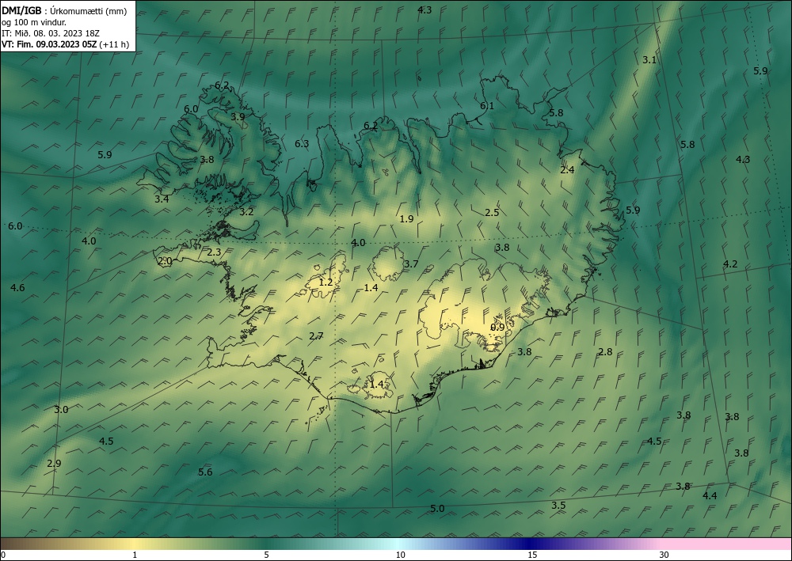
Task: Click the map value 0.9
Action: click(x=497, y=328)
